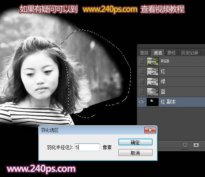Show the RGB channel visibility box

click(x=141, y=61)
